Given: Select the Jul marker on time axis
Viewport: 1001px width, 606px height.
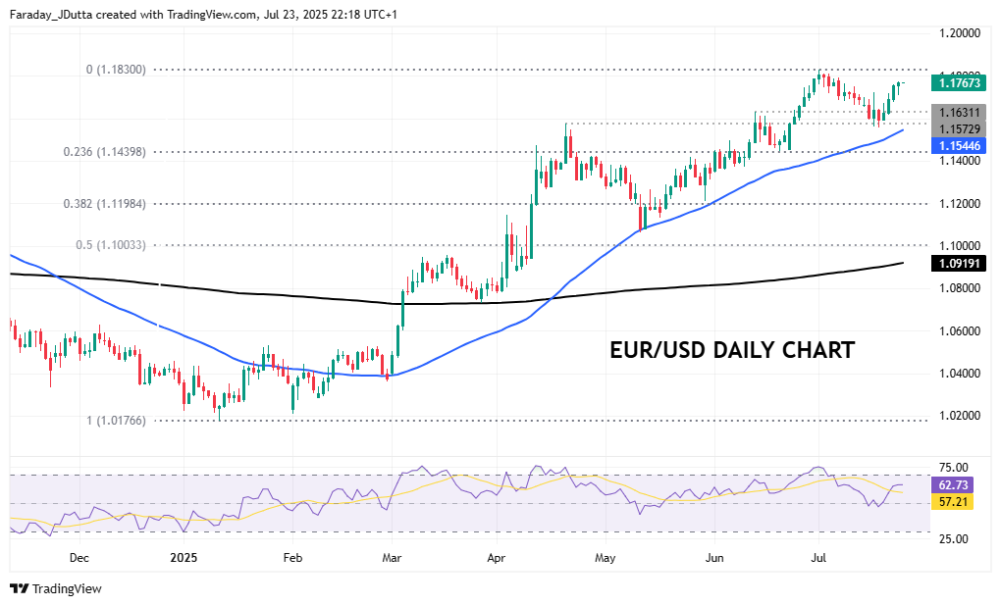Looking at the screenshot, I should 818,558.
